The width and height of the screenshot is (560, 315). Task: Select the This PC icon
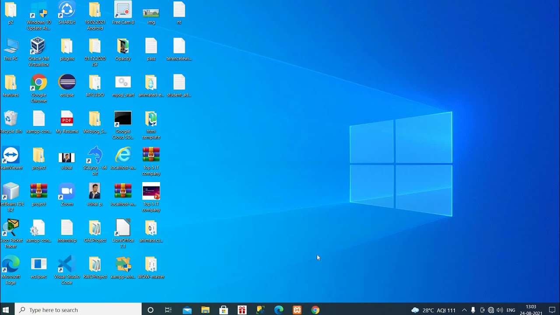pos(10,46)
